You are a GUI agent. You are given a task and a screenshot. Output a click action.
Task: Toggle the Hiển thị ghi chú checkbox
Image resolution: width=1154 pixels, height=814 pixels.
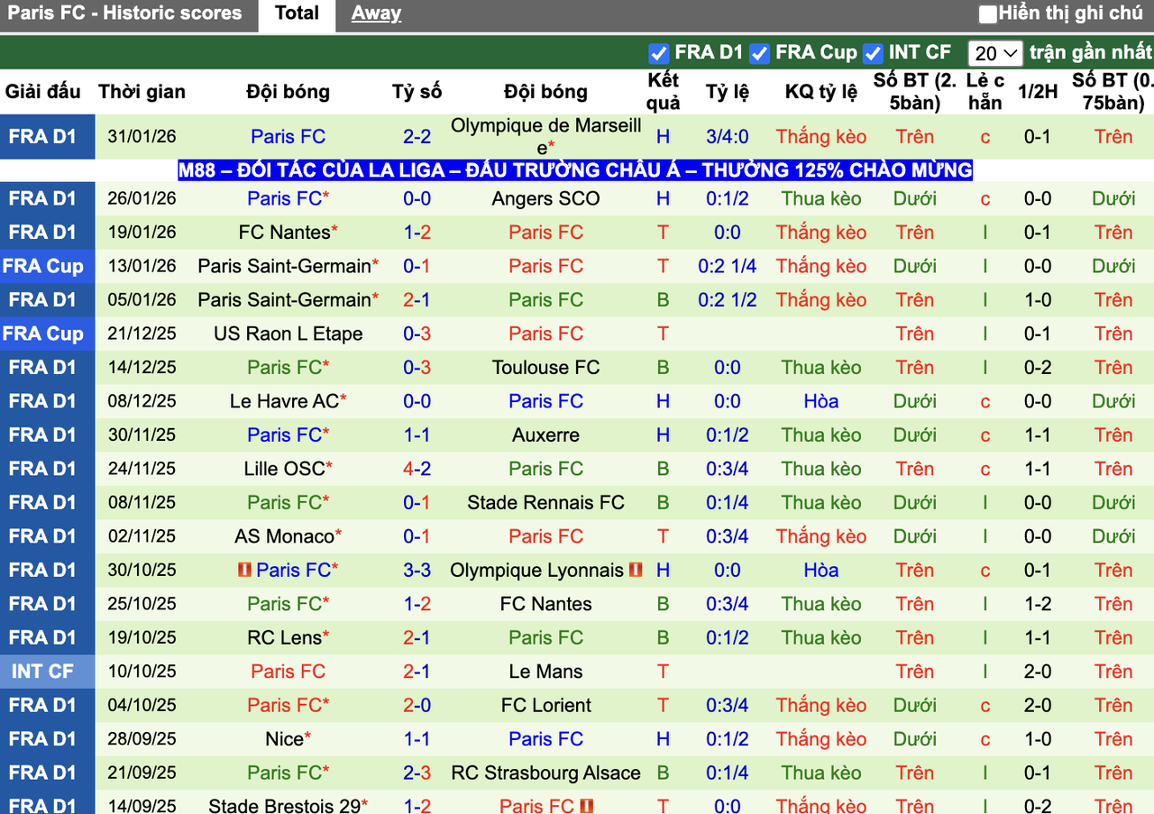(x=988, y=14)
